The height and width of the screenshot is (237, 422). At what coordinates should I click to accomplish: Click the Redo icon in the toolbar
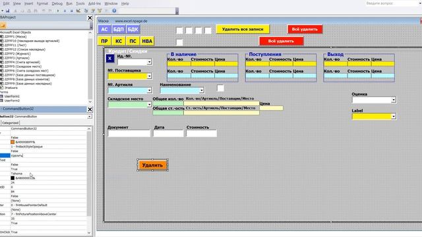coord(50,11)
